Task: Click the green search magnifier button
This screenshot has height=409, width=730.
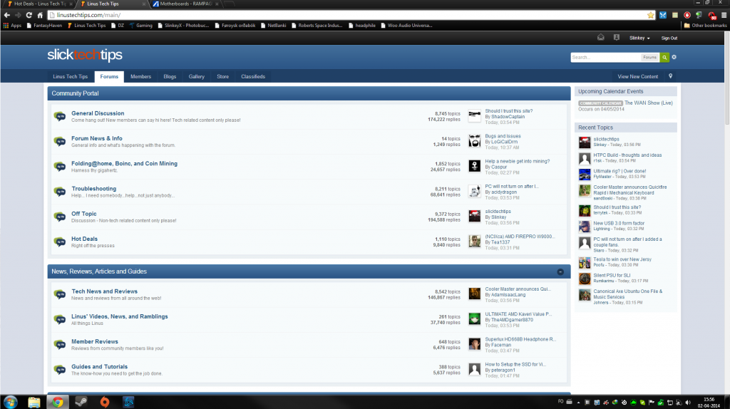Action: pos(664,57)
